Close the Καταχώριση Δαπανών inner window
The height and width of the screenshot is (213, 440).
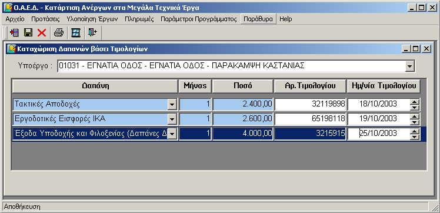[x=426, y=49]
